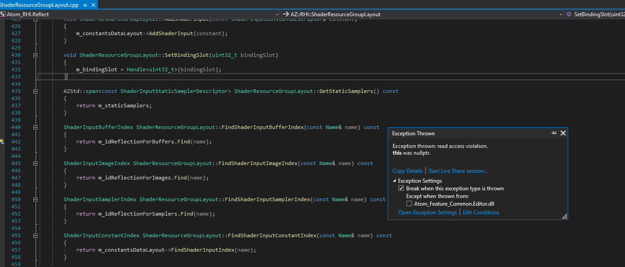Close the ShaderResourceGroupLayout.cpp tab
625x267 pixels.
pyautogui.click(x=93, y=5)
